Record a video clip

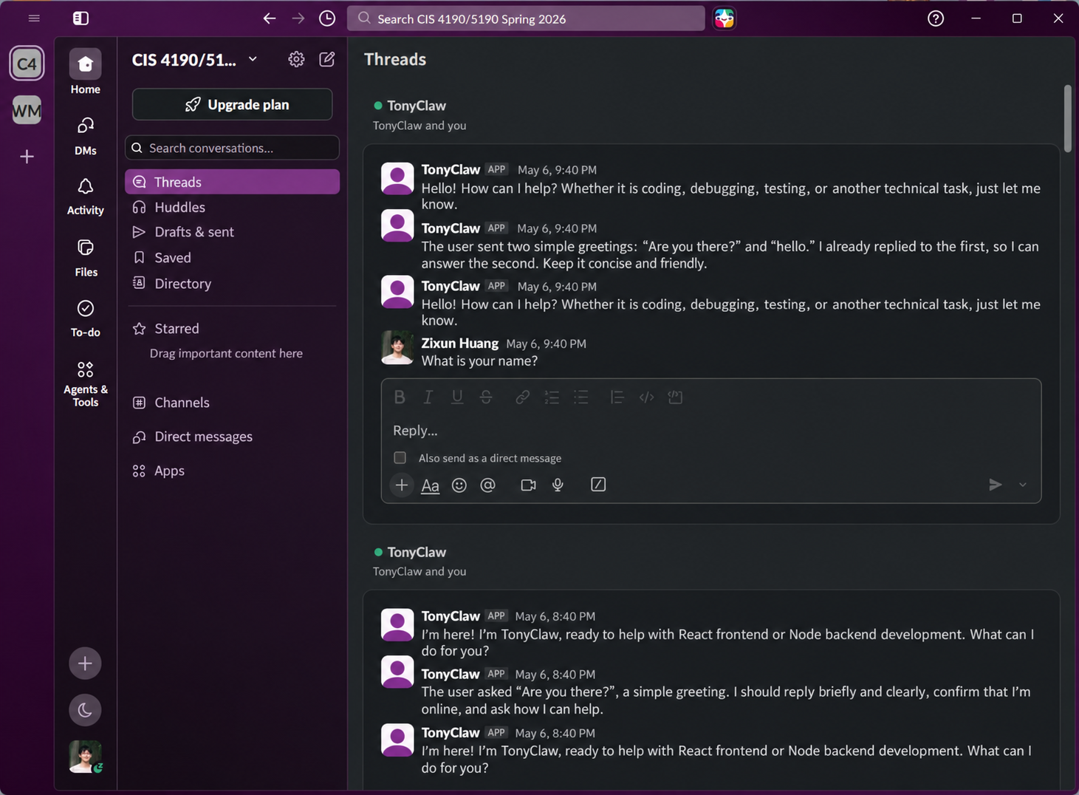[528, 485]
